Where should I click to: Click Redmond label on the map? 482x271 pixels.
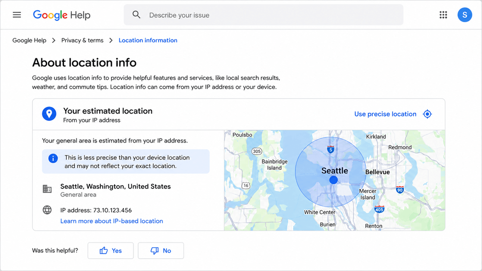click(400, 147)
